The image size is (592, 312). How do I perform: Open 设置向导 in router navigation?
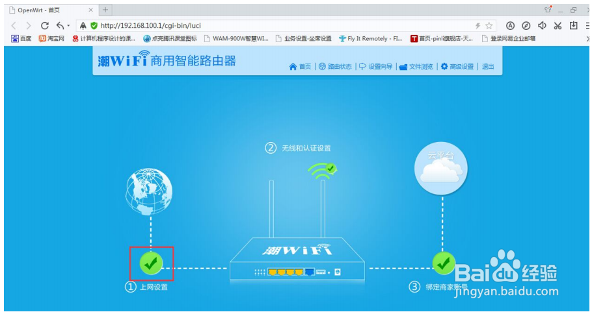(x=375, y=67)
